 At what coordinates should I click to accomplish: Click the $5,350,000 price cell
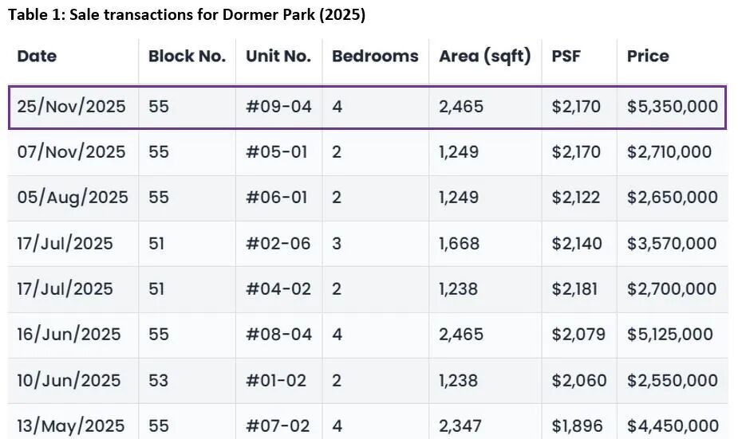coord(672,107)
